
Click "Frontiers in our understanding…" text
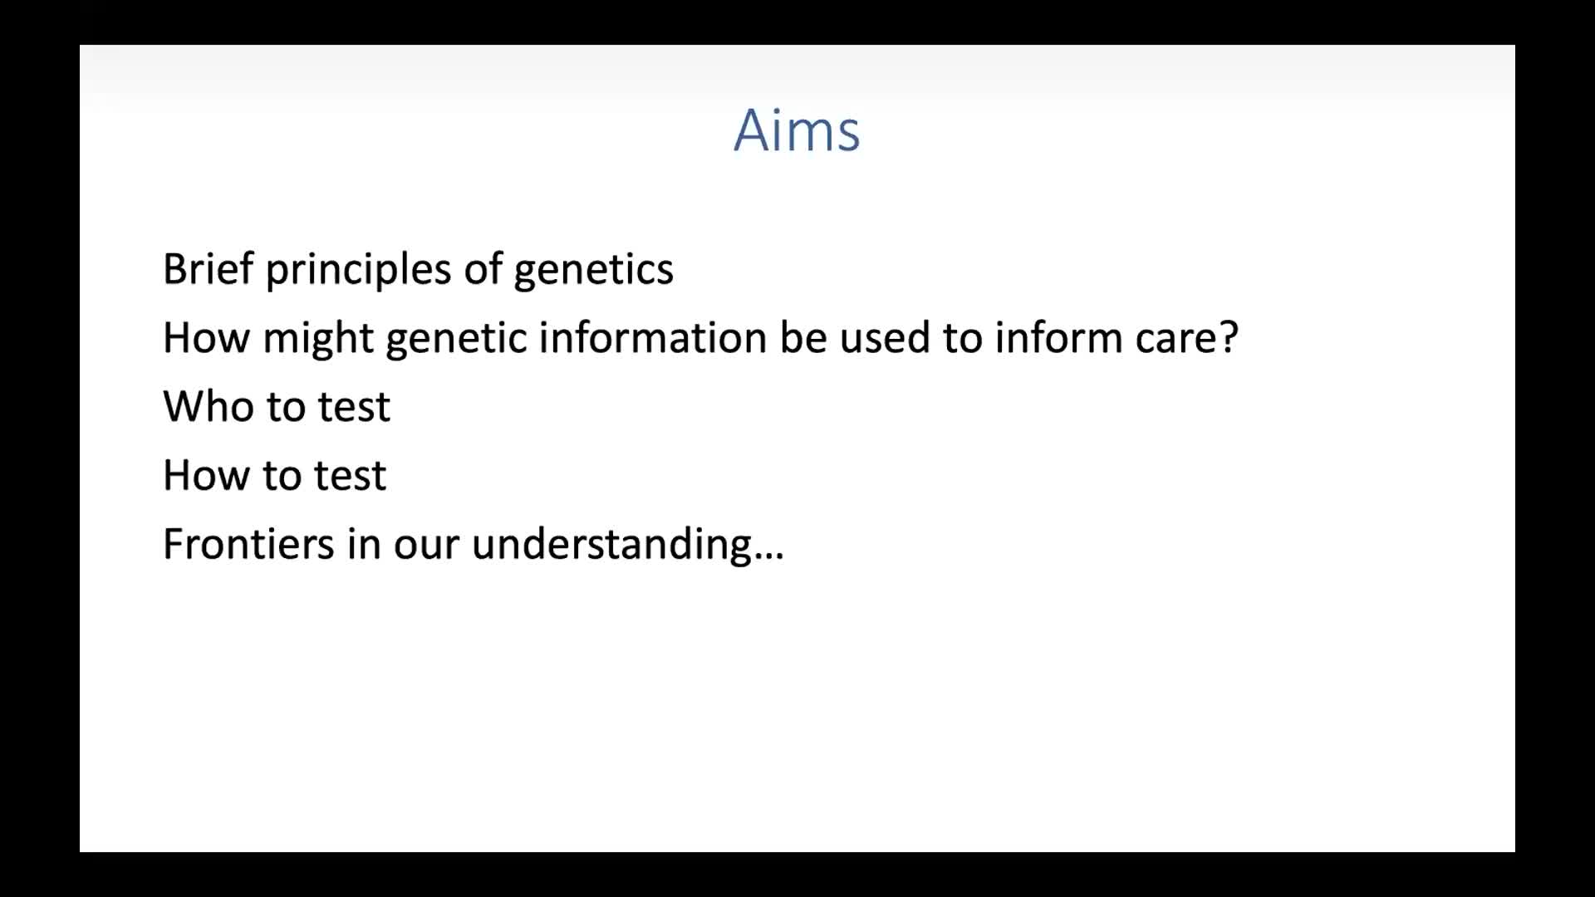[473, 545]
